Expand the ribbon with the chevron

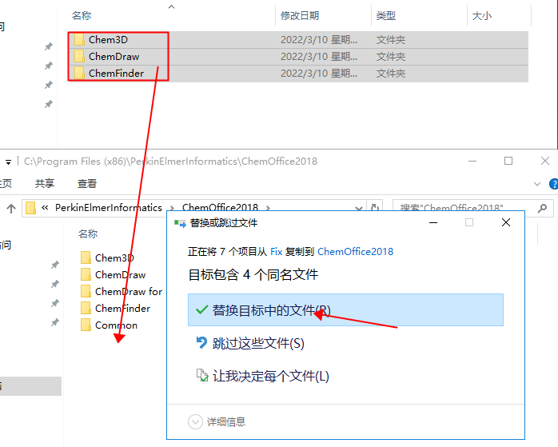(x=537, y=184)
